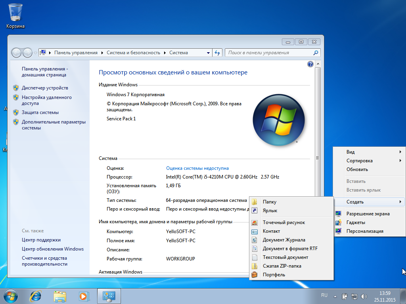Click the shortcut icon next to Ярлык
The width and height of the screenshot is (406, 304).
(x=255, y=211)
